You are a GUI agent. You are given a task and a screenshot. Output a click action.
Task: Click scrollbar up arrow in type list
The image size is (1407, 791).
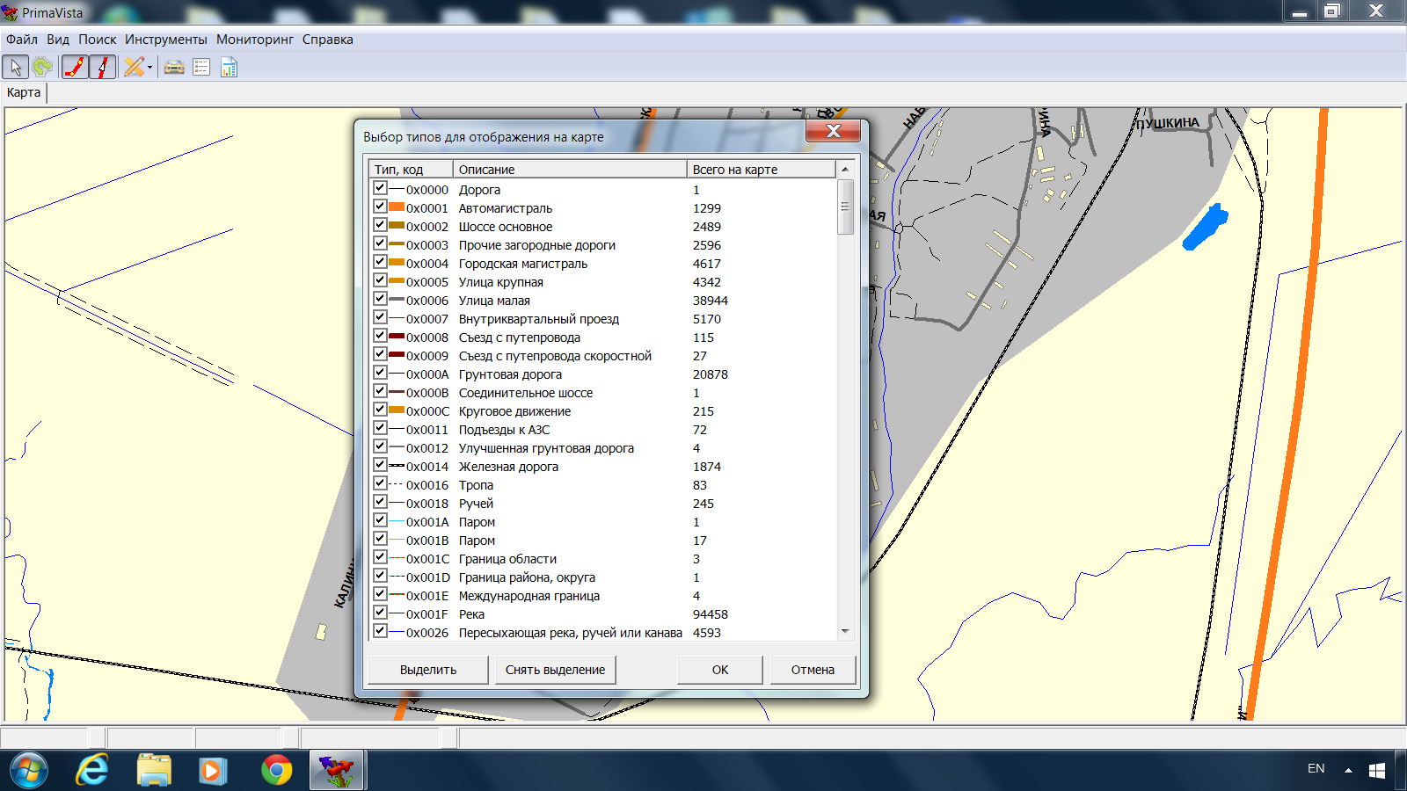(x=845, y=169)
